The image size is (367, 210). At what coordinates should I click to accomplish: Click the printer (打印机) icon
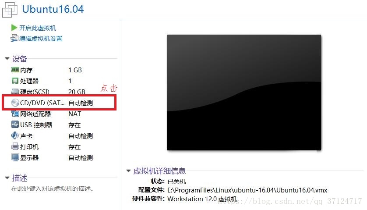click(15, 146)
